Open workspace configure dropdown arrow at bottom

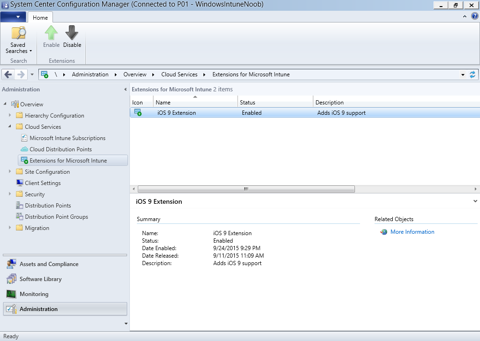(126, 324)
